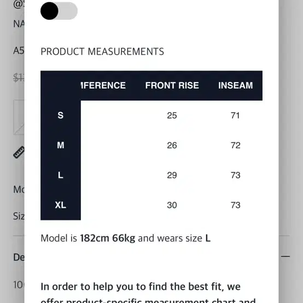Click the L size row label
Viewport: 303px width, 303px height.
point(61,175)
